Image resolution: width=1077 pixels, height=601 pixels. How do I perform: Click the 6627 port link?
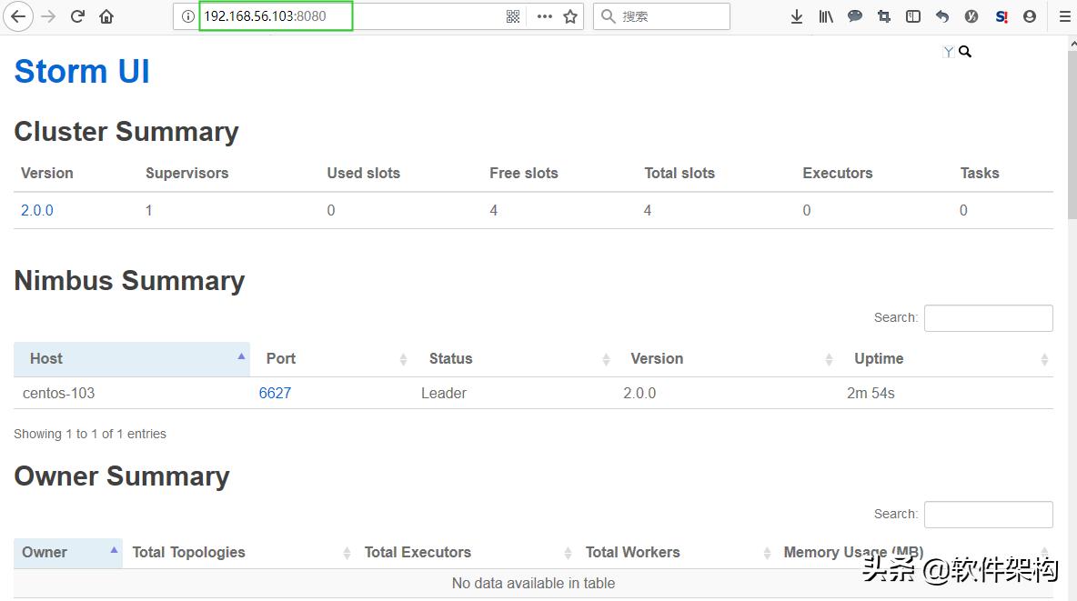tap(275, 393)
